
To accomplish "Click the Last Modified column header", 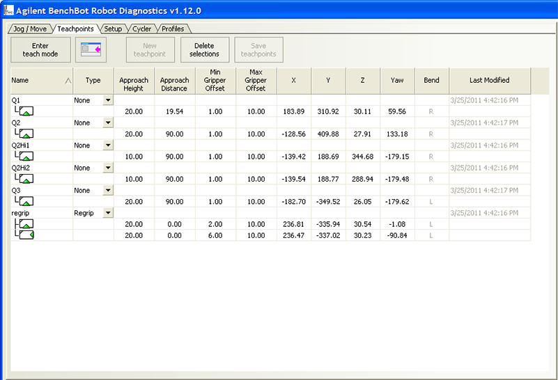I will point(489,81).
